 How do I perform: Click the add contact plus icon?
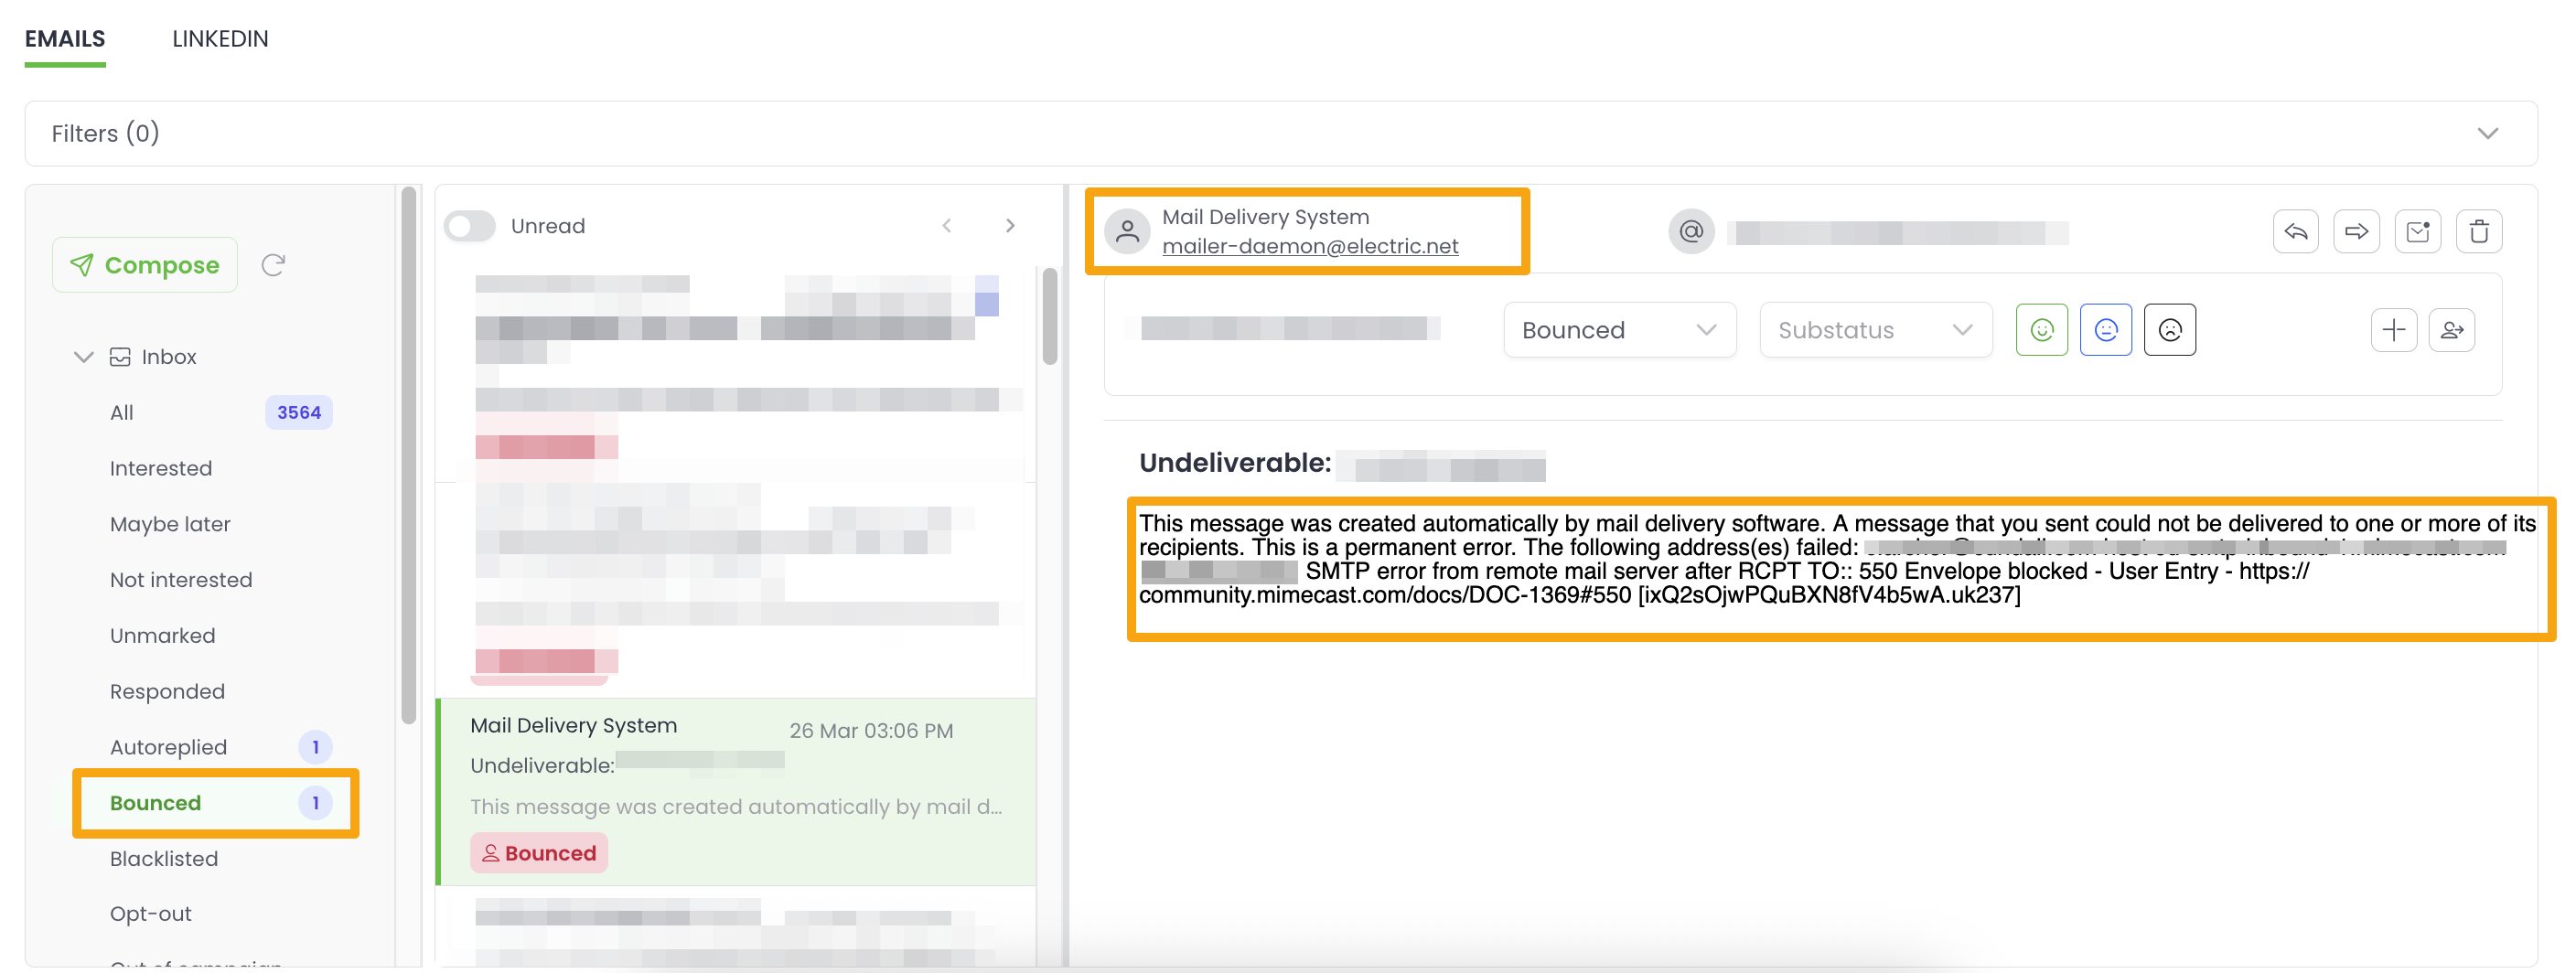tap(2394, 329)
